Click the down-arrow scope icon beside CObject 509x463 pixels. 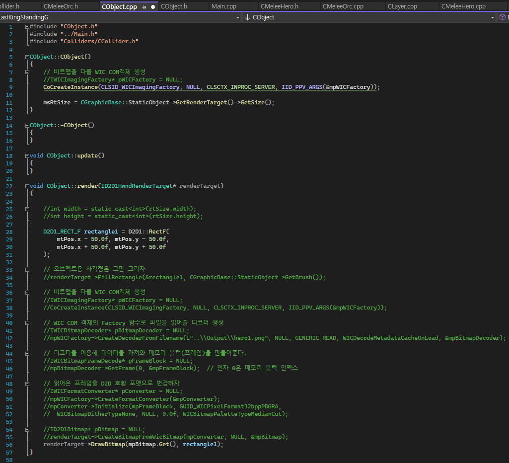pyautogui.click(x=247, y=17)
